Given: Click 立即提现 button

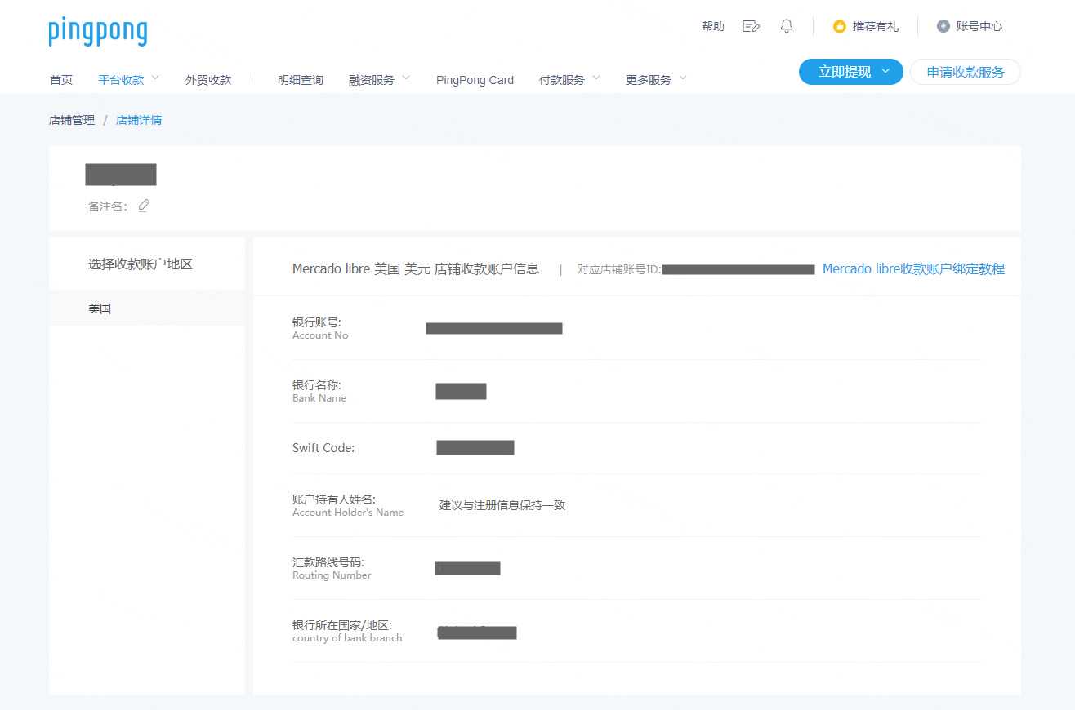Looking at the screenshot, I should coord(850,72).
